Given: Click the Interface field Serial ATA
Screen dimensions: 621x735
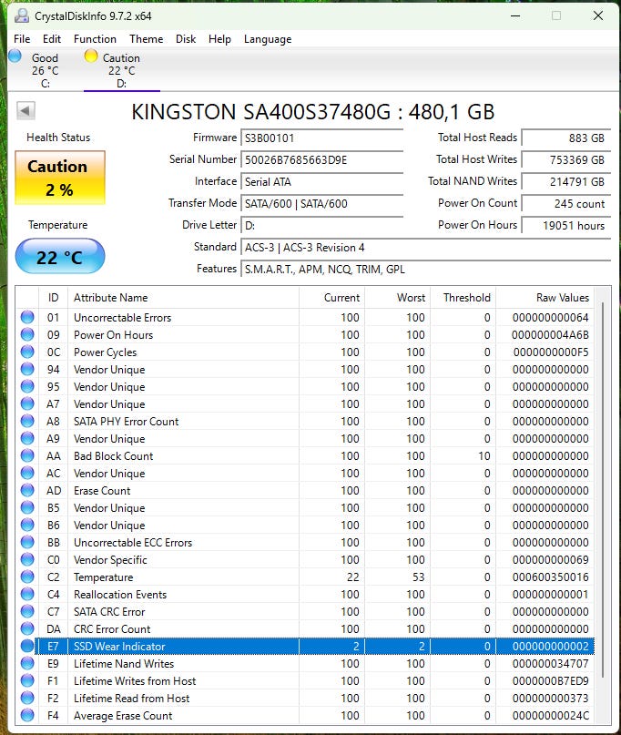Looking at the screenshot, I should tap(322, 182).
